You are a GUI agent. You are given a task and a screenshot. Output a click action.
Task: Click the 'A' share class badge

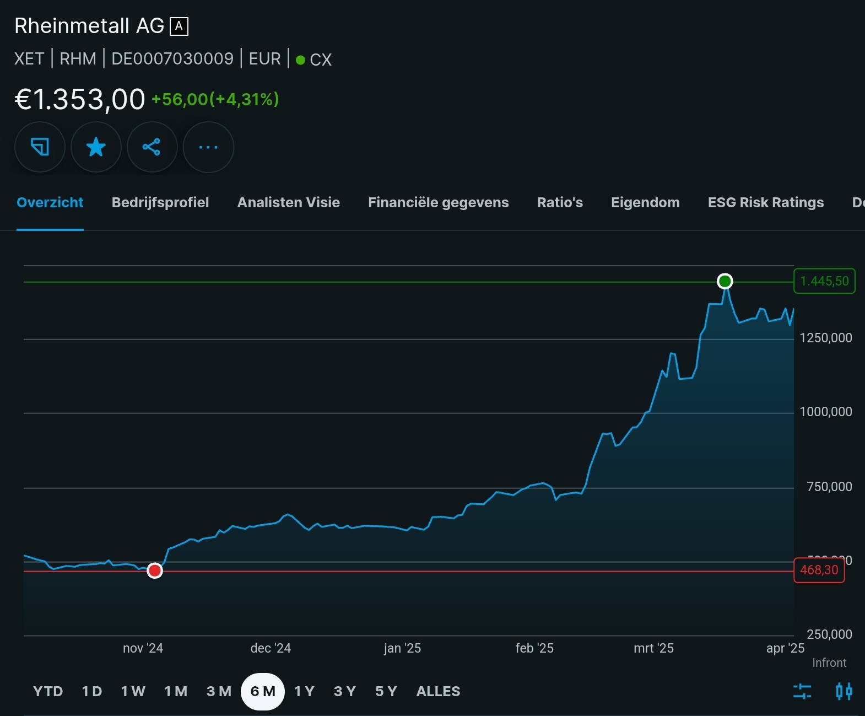179,26
